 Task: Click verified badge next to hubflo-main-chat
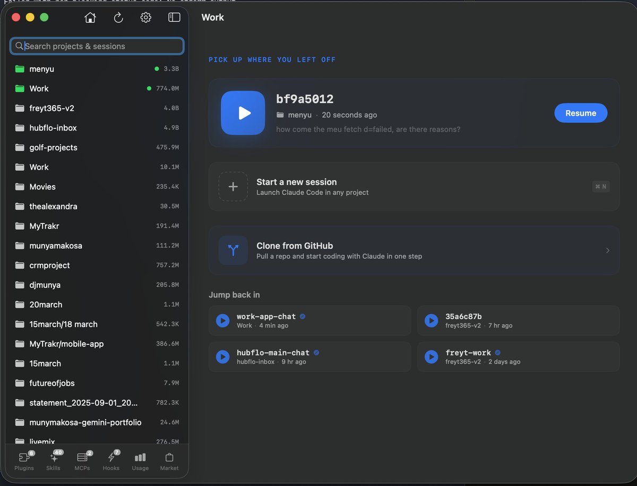tap(316, 352)
